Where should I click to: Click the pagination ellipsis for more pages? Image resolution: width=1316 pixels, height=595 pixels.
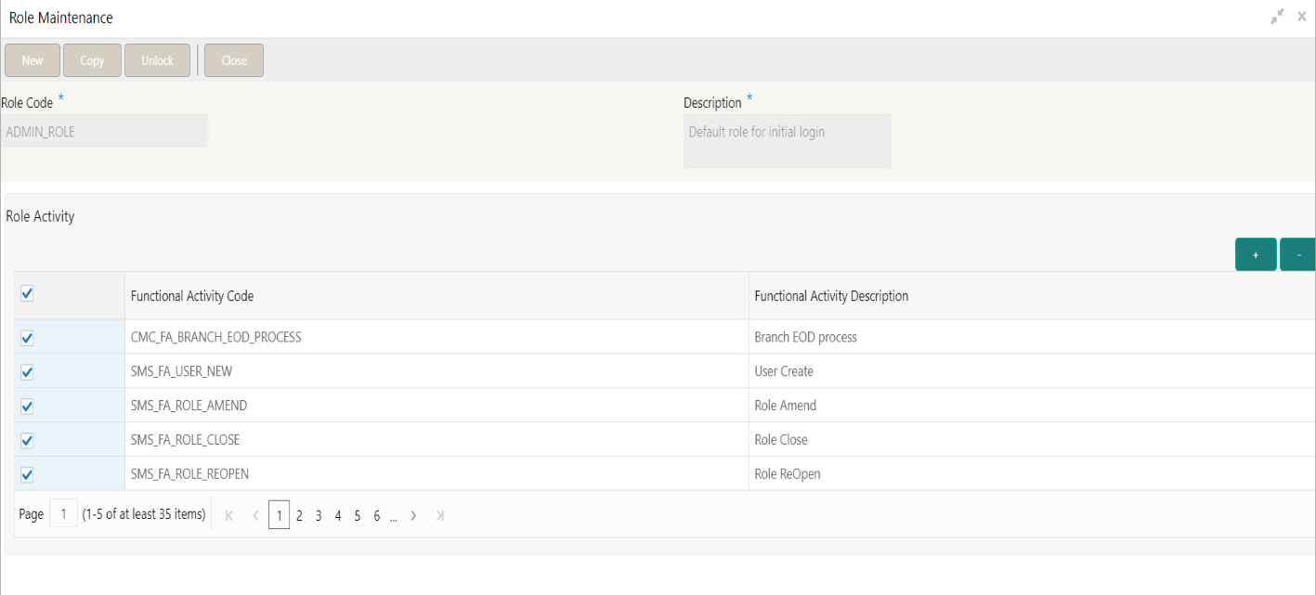[x=394, y=516]
